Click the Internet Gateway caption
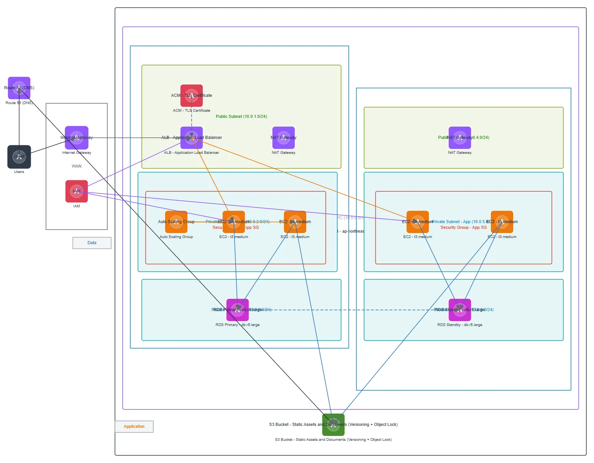594x463 pixels. 77,153
